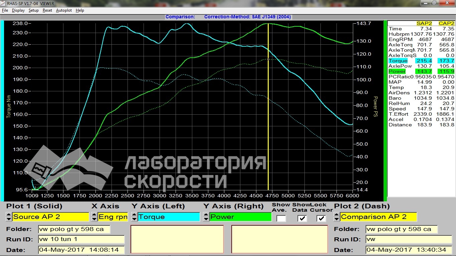The height and width of the screenshot is (256, 456).
Task: Click the Plot 2 Date field 13:40:34
Action: pyautogui.click(x=409, y=250)
